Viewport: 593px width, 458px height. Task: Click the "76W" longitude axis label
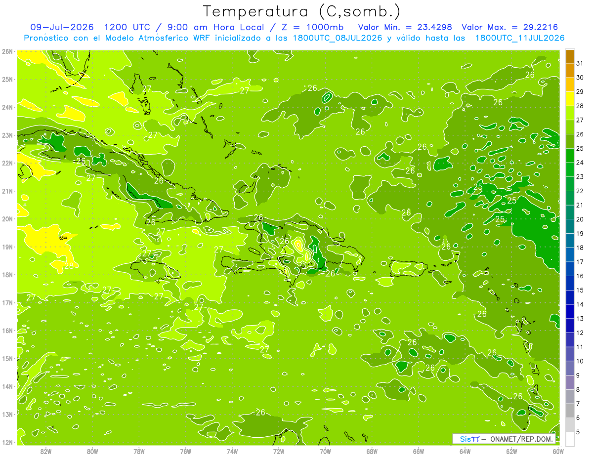coord(186,451)
